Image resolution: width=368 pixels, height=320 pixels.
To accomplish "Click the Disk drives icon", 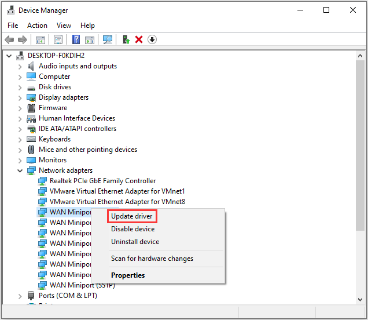I will pos(31,88).
